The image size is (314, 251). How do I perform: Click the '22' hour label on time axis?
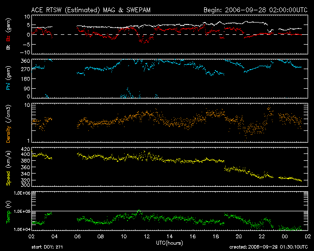pyautogui.click(x=262, y=236)
